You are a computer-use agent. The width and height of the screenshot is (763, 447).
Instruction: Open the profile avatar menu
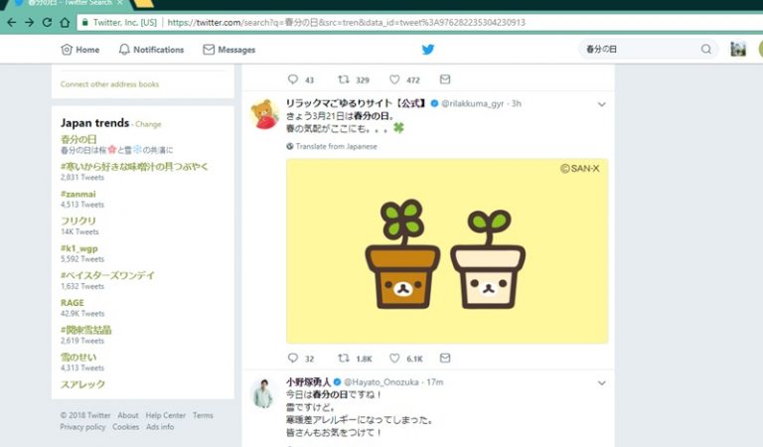click(738, 49)
